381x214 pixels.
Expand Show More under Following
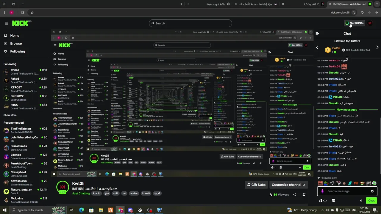point(10,115)
